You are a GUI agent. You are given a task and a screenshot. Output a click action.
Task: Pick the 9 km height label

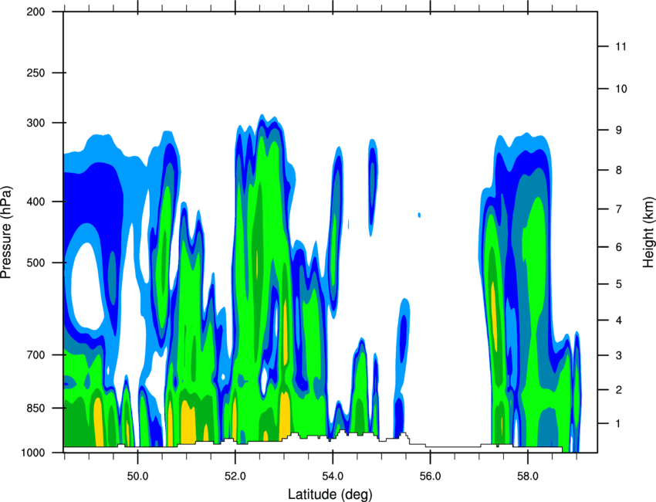pyautogui.click(x=619, y=131)
